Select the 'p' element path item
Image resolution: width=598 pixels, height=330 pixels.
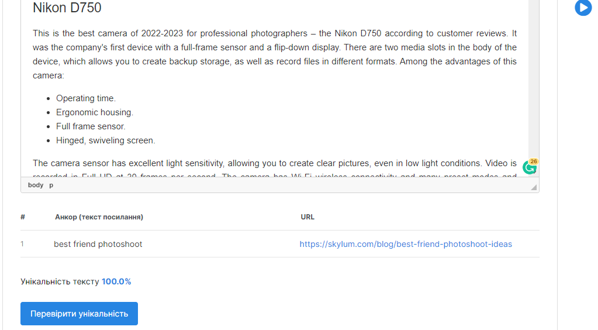click(x=51, y=185)
